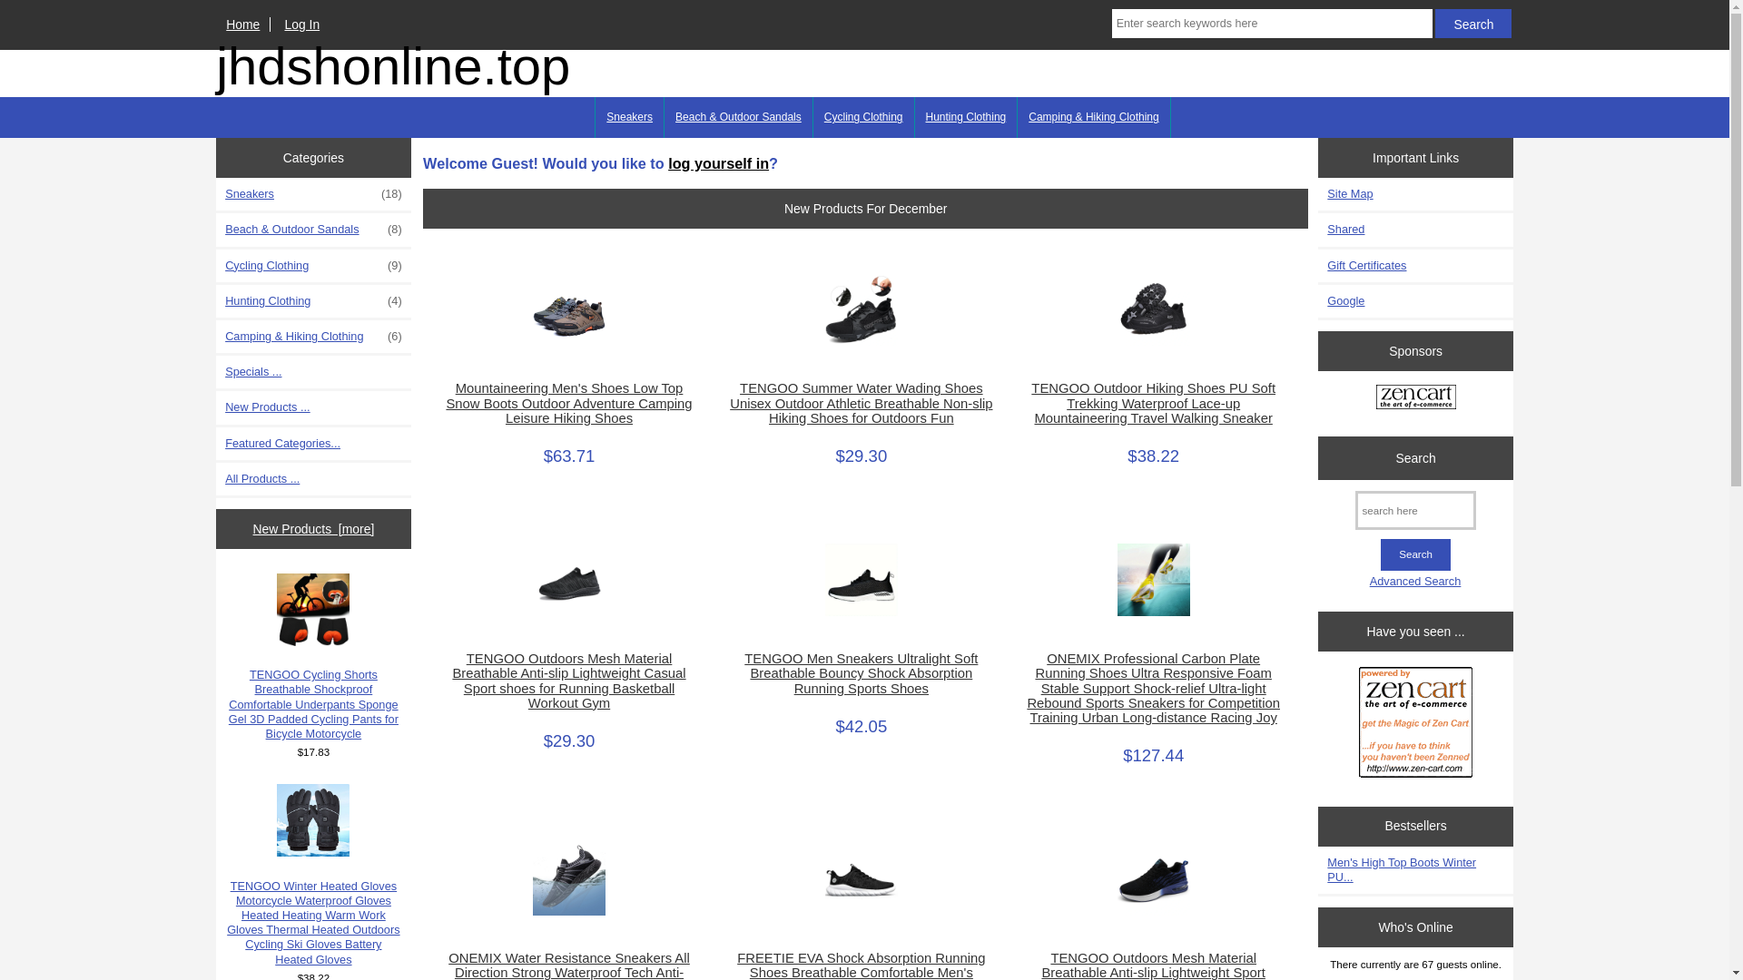Open the Shared link
The width and height of the screenshot is (1743, 980).
click(1345, 230)
